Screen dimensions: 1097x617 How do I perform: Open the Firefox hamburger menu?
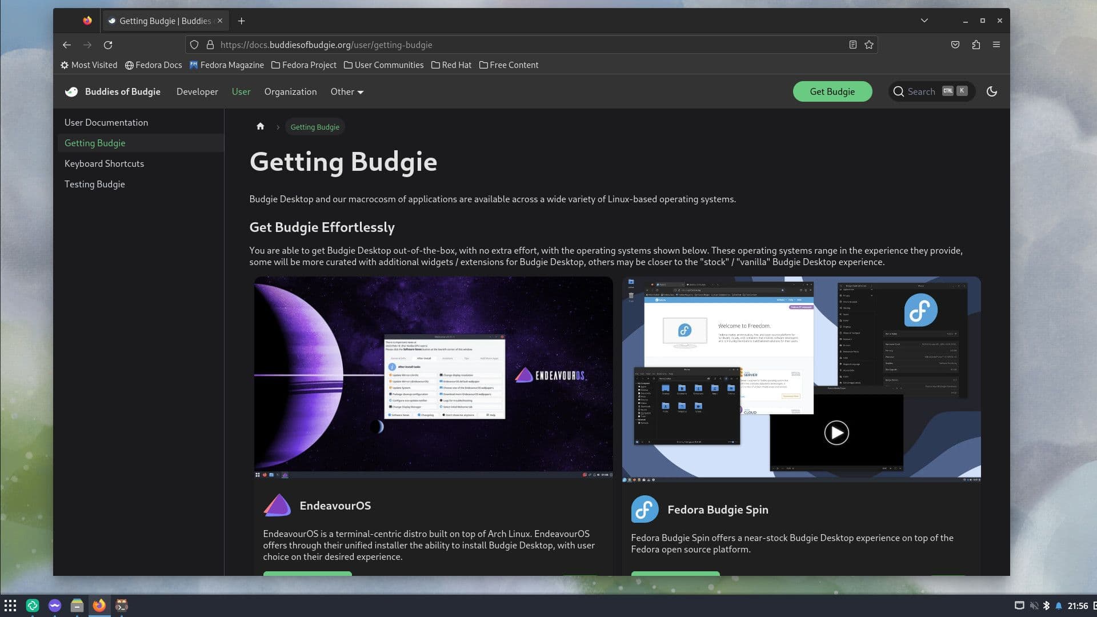(x=996, y=45)
